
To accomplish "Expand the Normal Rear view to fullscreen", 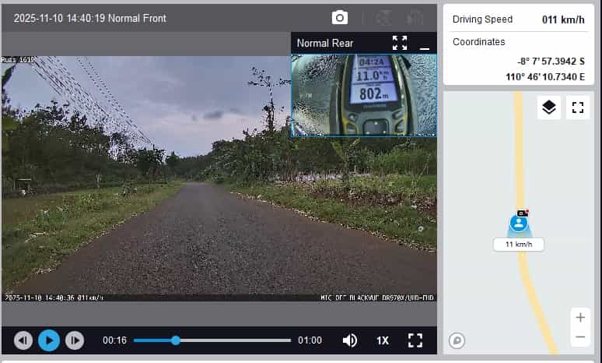I will tap(400, 43).
